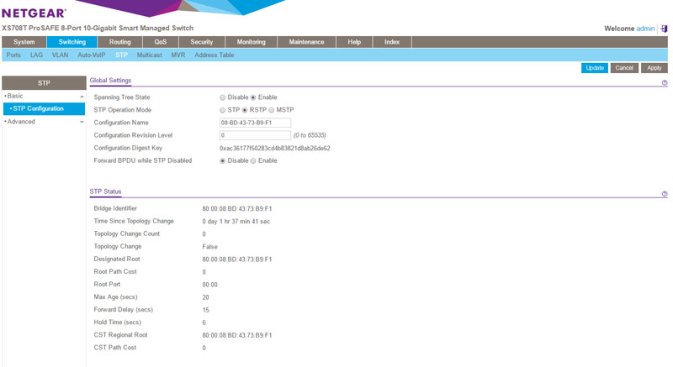Click the STP Status section heading
Viewport: 673px width, 367px height.
106,191
